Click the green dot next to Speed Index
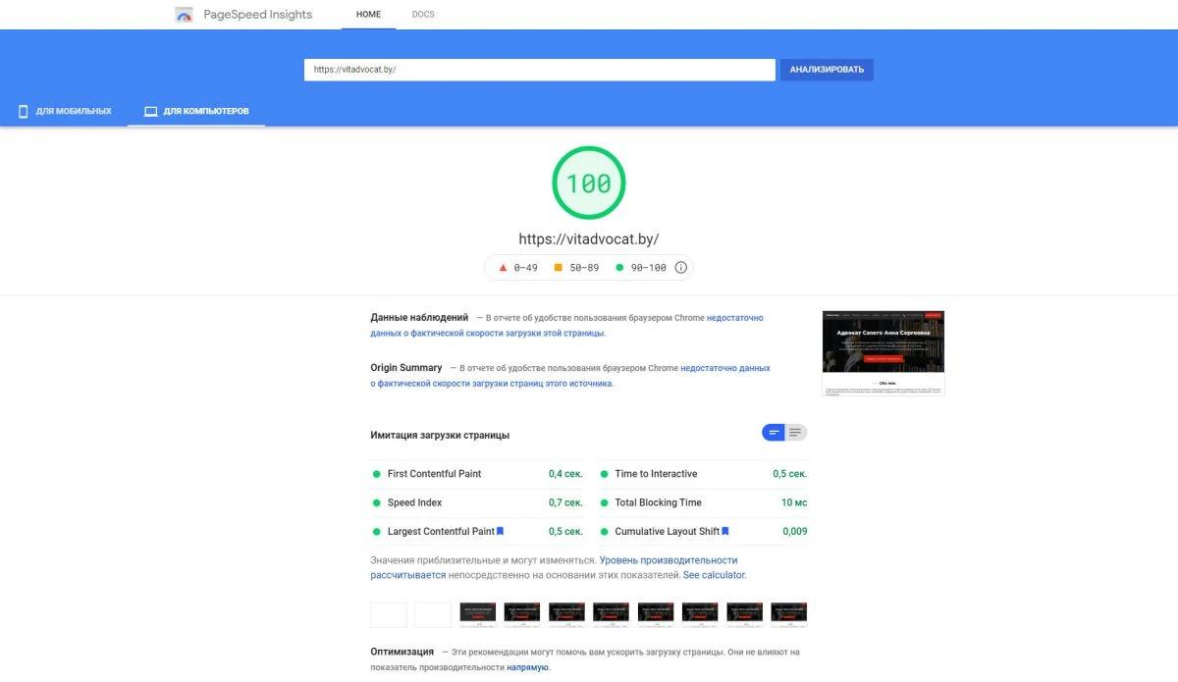Screen dimensions: 1178x682 [377, 503]
